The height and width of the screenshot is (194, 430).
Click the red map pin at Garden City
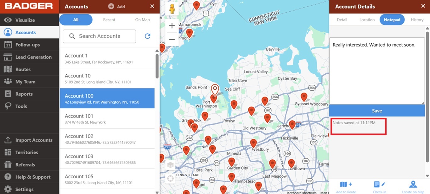click(x=232, y=162)
